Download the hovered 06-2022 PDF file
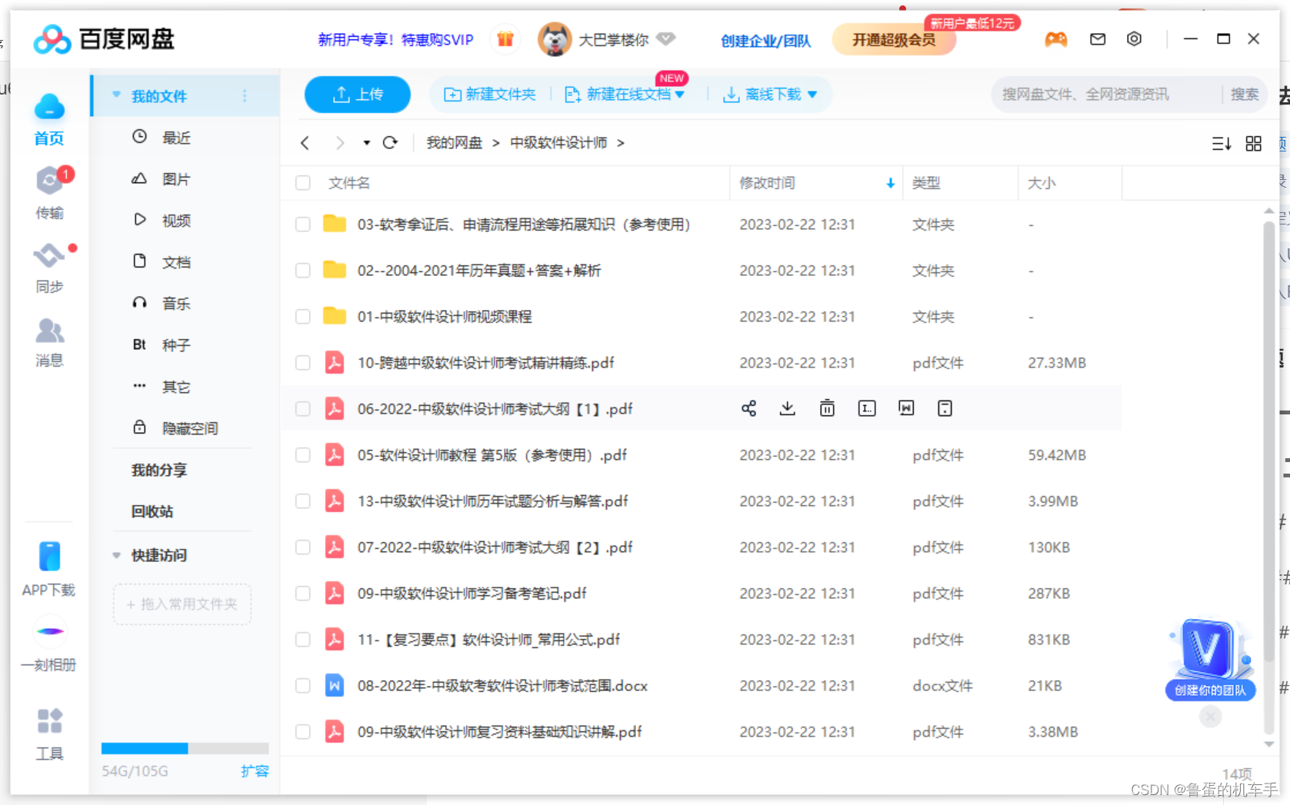Viewport: 1290px width, 805px height. pos(787,408)
